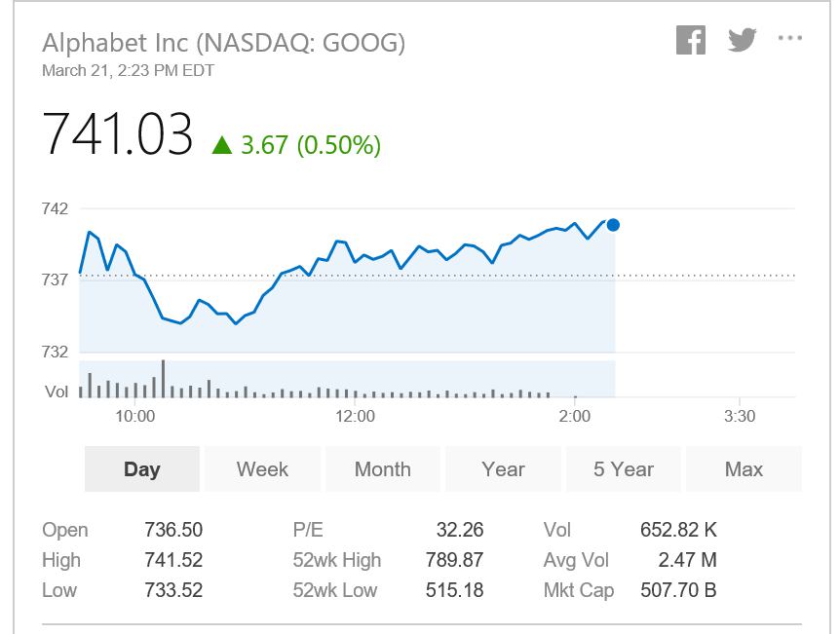Viewport: 840px width, 634px height.
Task: Switch chart to Month view
Action: point(383,469)
